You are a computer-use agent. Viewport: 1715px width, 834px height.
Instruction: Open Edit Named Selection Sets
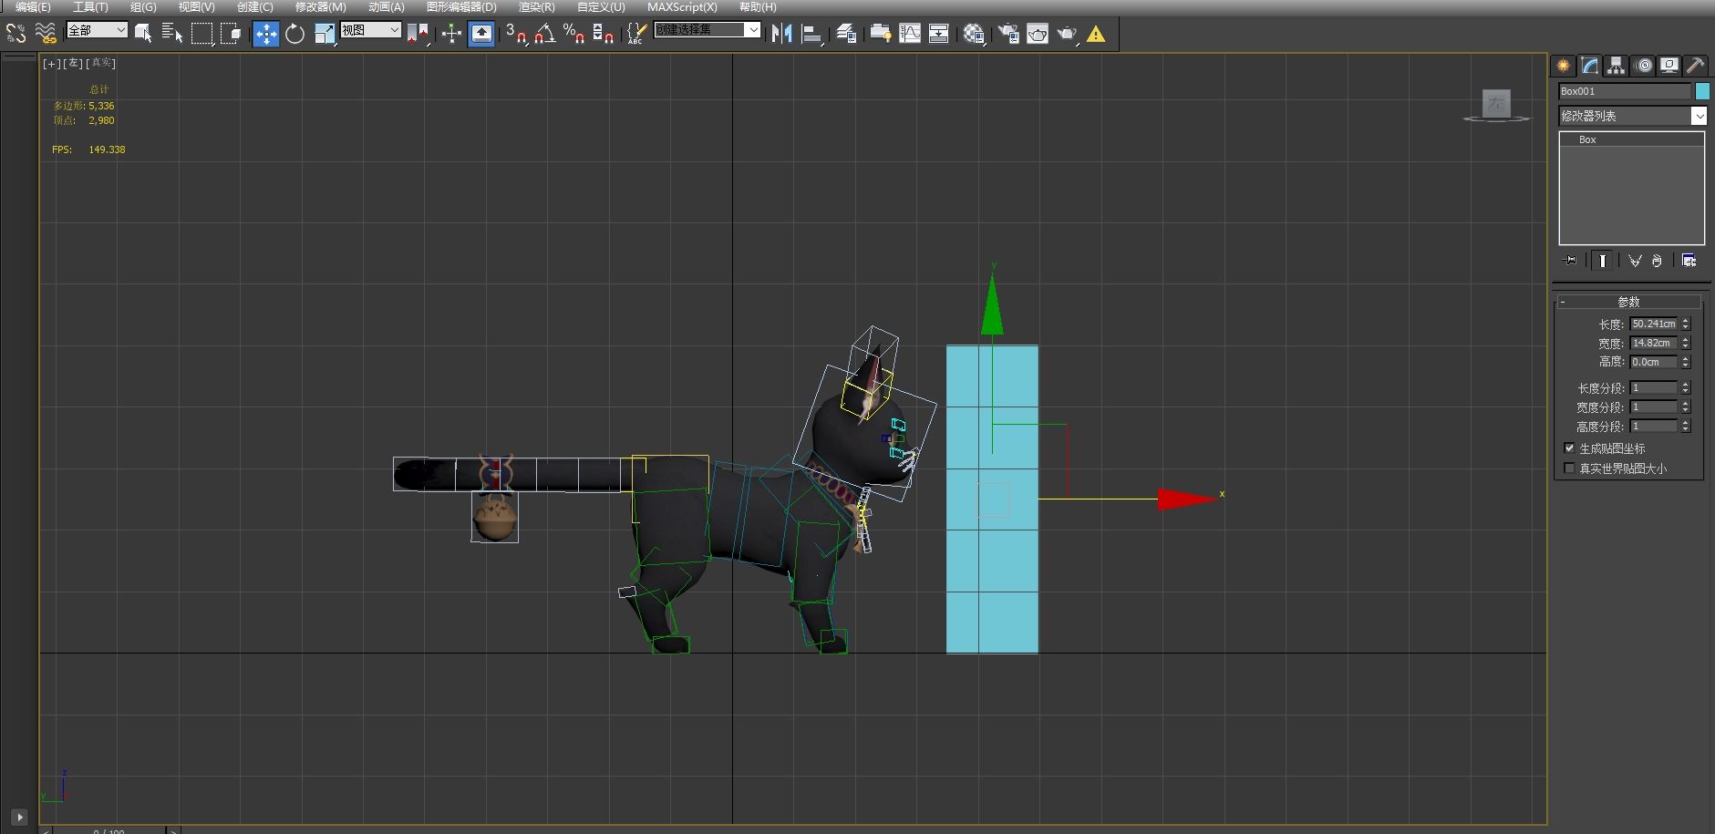pyautogui.click(x=636, y=34)
